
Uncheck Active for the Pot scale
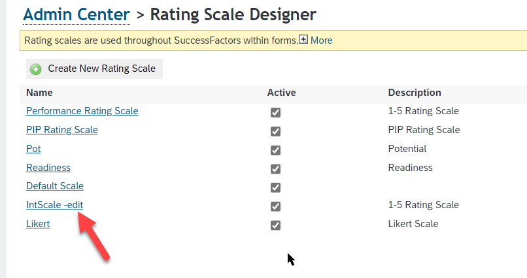click(x=276, y=150)
